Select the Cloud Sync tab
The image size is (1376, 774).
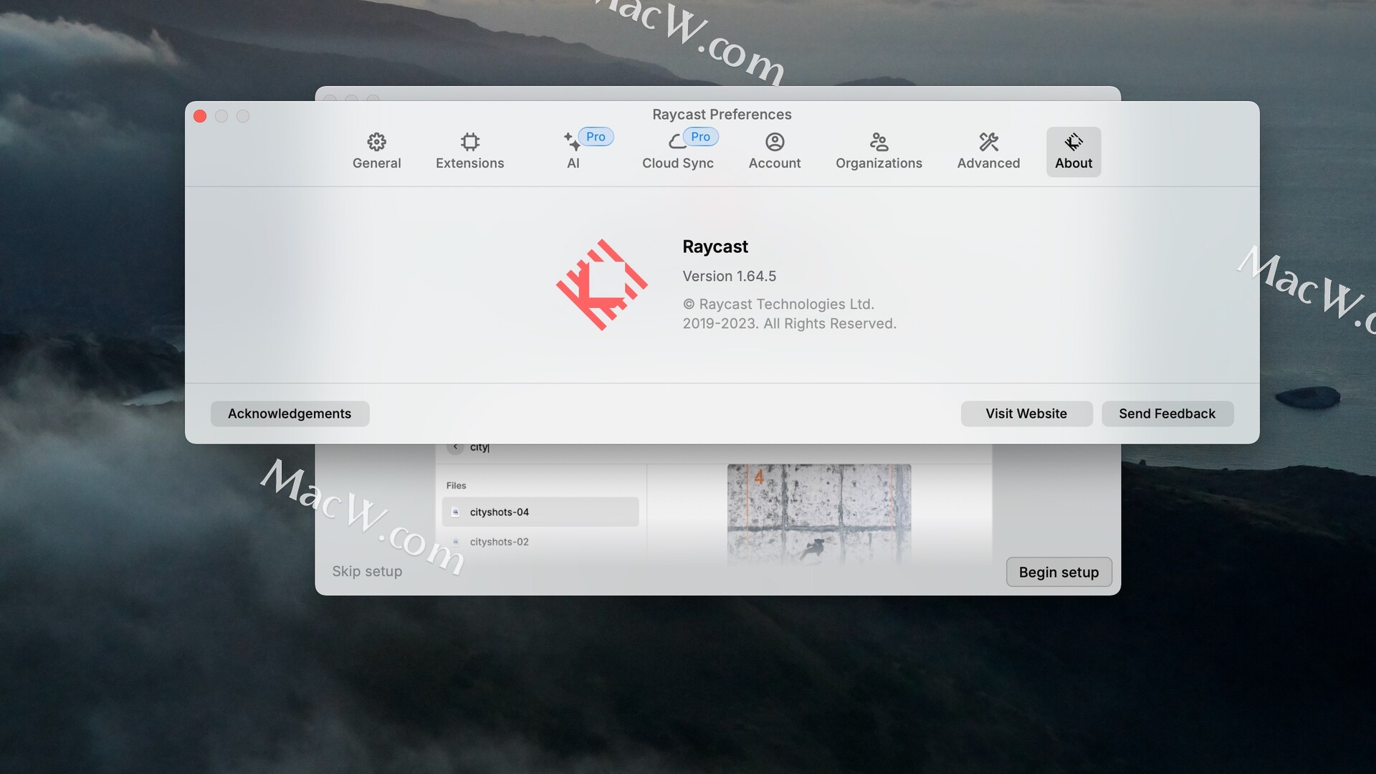tap(677, 151)
